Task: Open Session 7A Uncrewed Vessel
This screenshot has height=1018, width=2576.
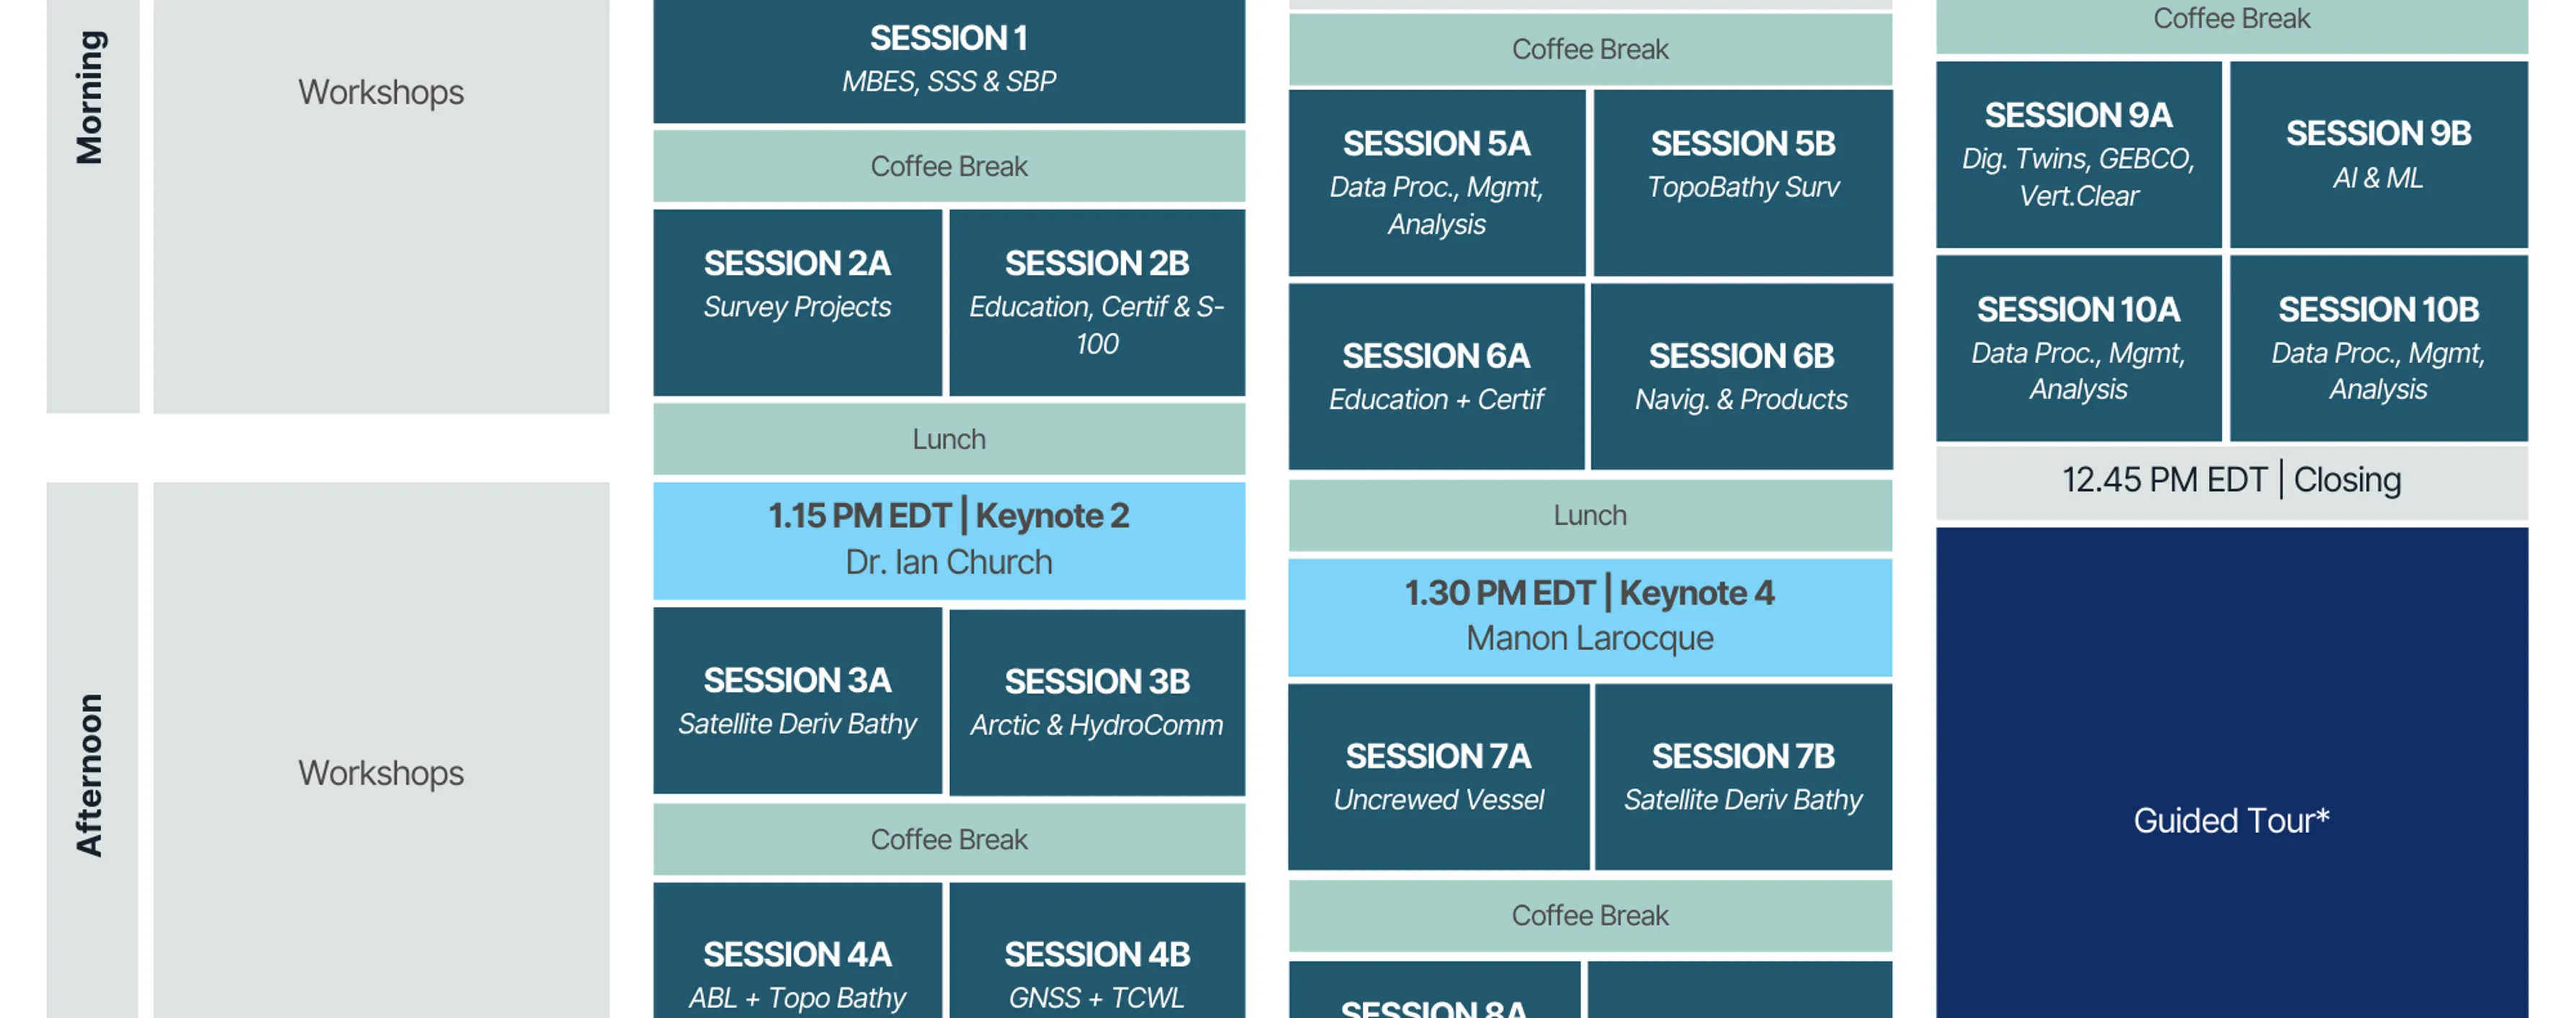Action: tap(1438, 776)
